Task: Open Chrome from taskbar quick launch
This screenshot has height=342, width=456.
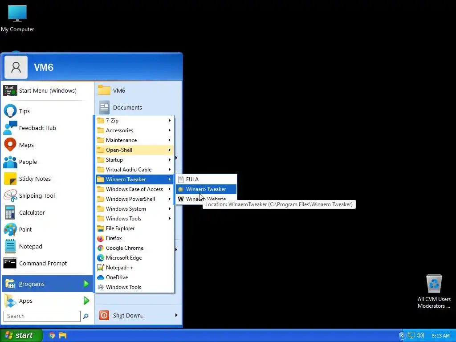Action: (52, 335)
